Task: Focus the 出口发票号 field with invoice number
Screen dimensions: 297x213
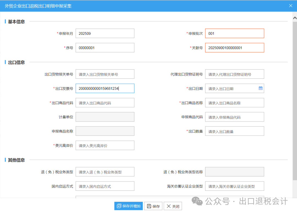Action: click(105, 88)
